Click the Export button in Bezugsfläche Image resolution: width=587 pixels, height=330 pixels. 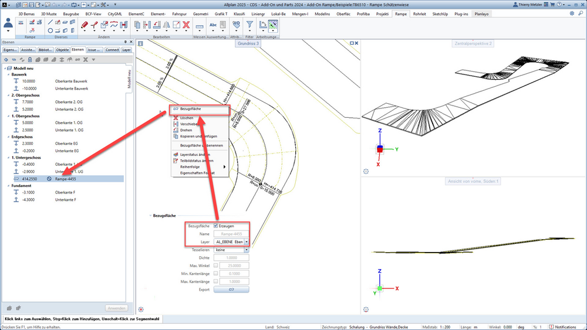(231, 290)
